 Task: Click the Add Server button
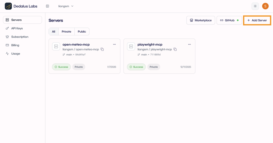(257, 20)
